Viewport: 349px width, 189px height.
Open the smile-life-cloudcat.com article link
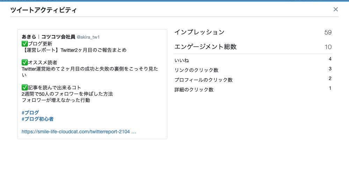click(78, 132)
